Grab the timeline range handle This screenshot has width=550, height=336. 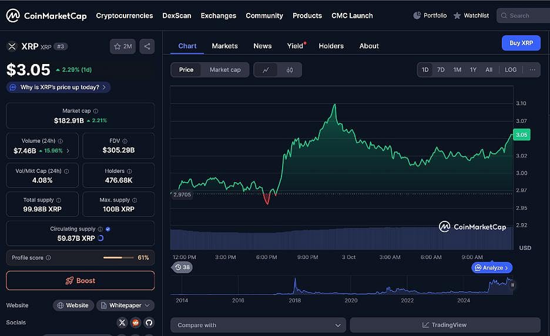(x=512, y=285)
